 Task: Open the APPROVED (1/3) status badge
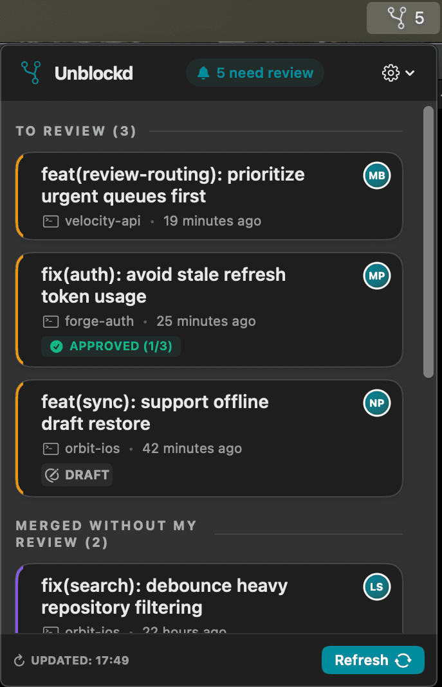coord(111,346)
